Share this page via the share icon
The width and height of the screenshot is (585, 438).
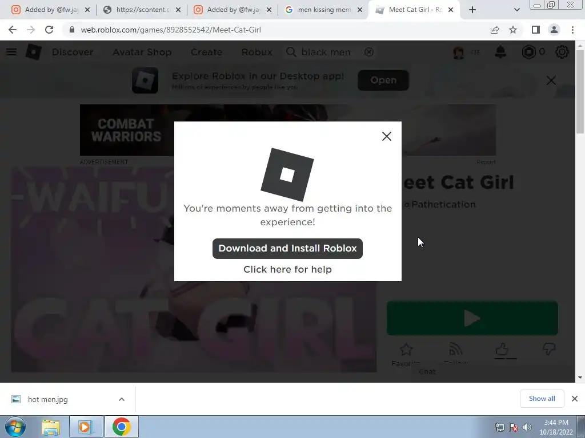495,30
